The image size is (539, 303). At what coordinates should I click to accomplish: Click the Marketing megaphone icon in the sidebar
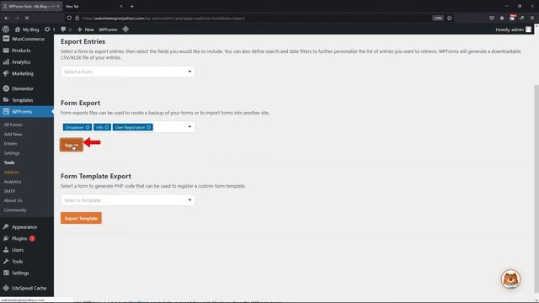click(x=6, y=73)
